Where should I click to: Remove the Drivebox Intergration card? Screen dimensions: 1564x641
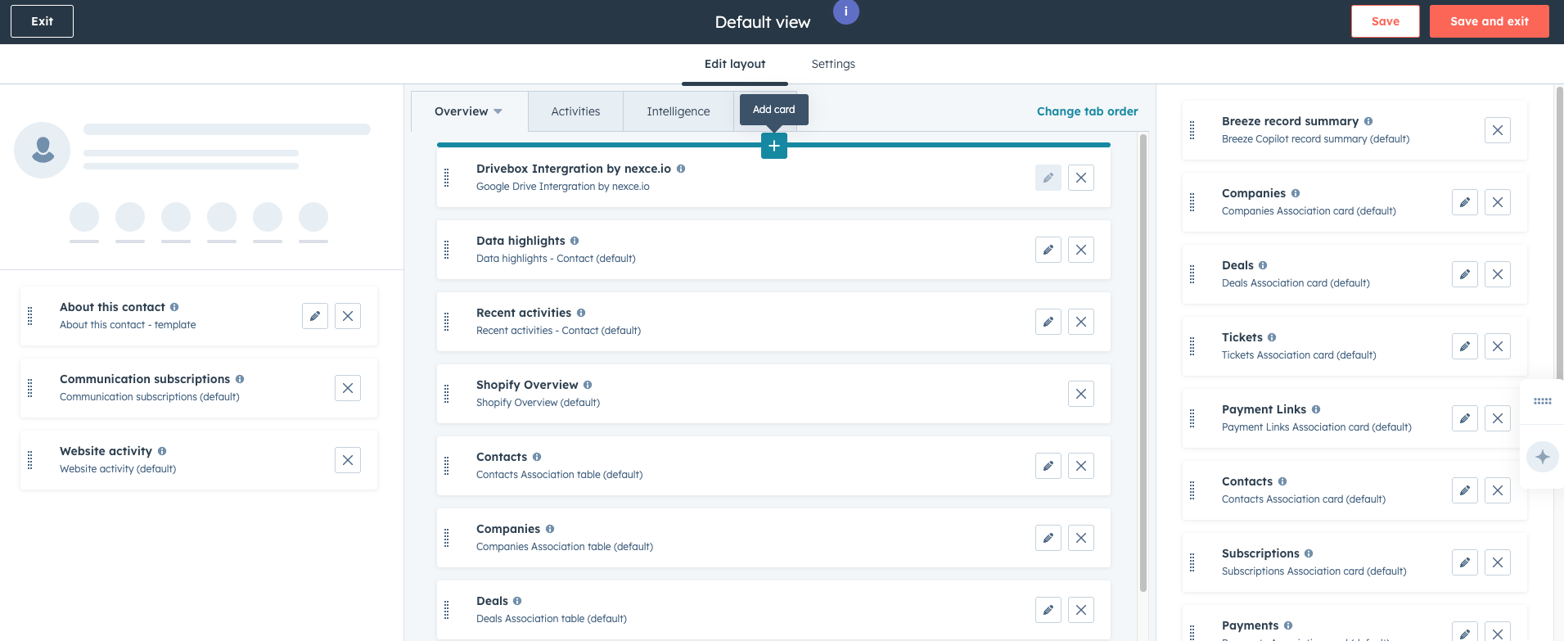tap(1080, 178)
